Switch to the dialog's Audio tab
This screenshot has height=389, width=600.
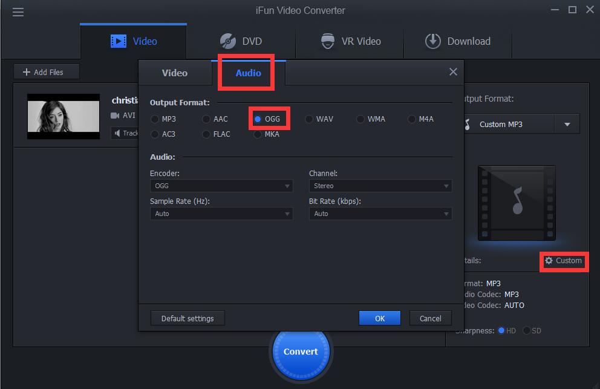pyautogui.click(x=249, y=73)
